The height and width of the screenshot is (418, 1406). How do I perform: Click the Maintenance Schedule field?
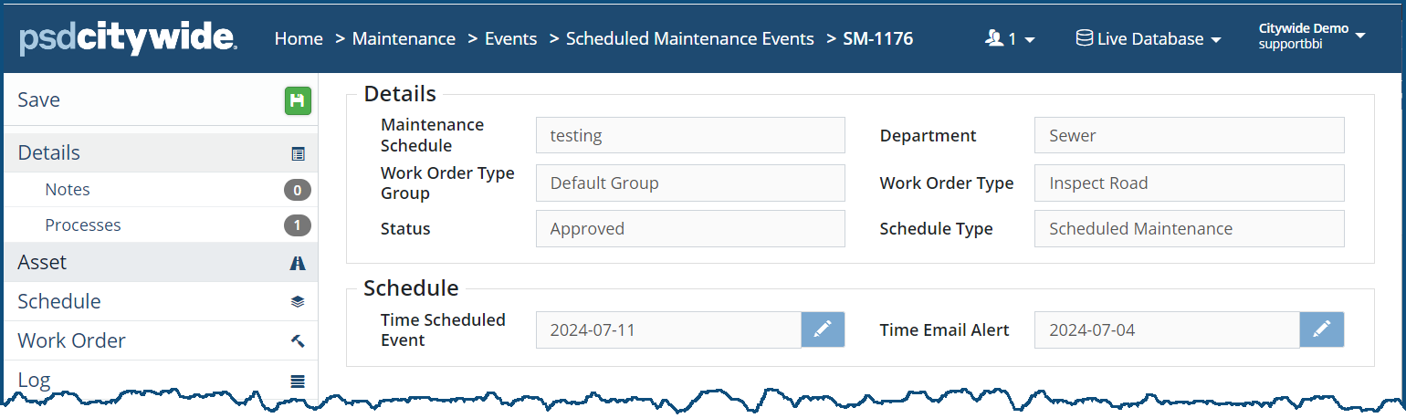[x=689, y=135]
